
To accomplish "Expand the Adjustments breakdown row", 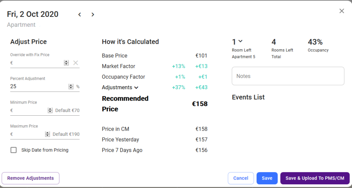I will [120, 87].
